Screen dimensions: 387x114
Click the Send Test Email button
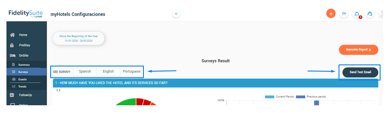point(360,72)
